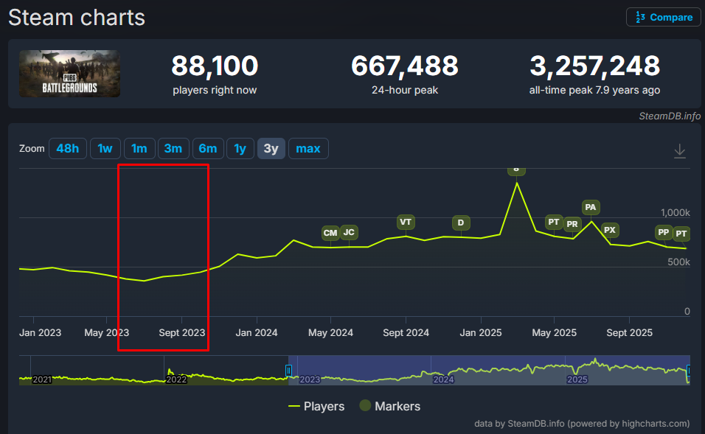Viewport: 705px width, 434px height.
Task: Select the 3y zoom range
Action: coord(271,149)
